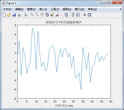Select the Edit Plot arrow tool
The width and height of the screenshot is (124, 110).
[26, 15]
